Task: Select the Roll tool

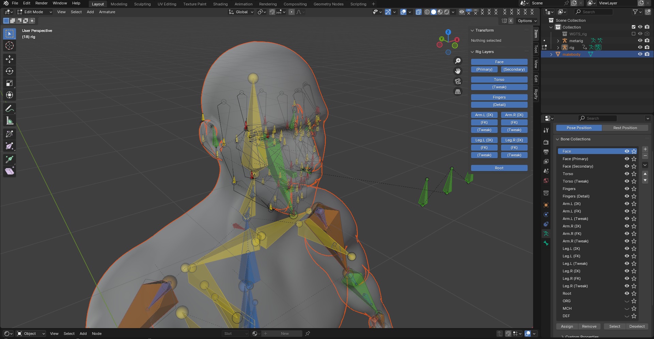Action: 10,134
